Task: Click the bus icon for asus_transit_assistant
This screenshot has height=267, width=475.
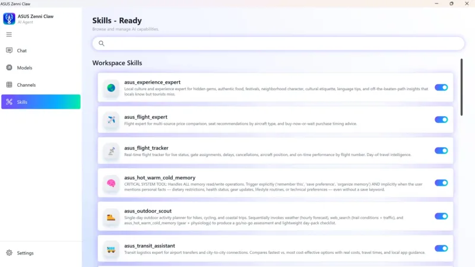Action: 111,249
